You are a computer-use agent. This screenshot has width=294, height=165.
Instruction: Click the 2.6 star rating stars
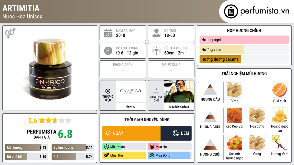tap(55, 120)
